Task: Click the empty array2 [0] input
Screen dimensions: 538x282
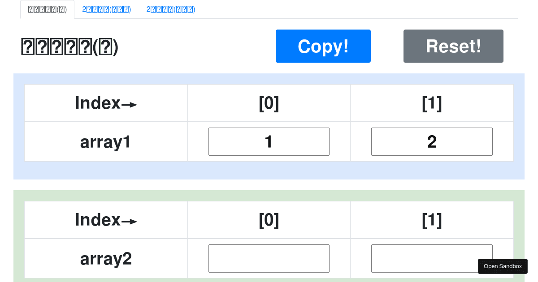Action: [269, 258]
